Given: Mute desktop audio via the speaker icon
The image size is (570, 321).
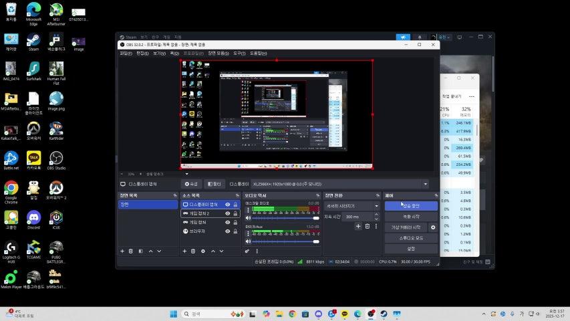Looking at the screenshot, I should tap(248, 217).
